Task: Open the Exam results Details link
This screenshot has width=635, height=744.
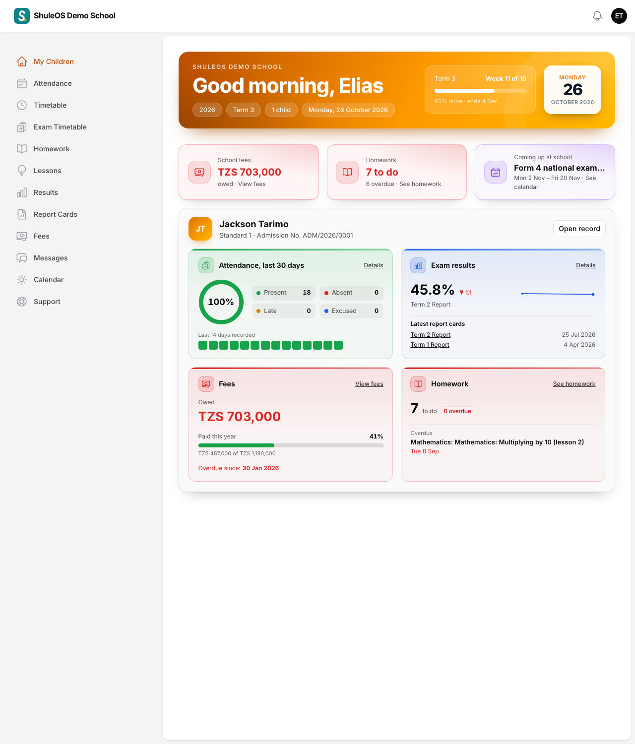Action: pos(586,265)
